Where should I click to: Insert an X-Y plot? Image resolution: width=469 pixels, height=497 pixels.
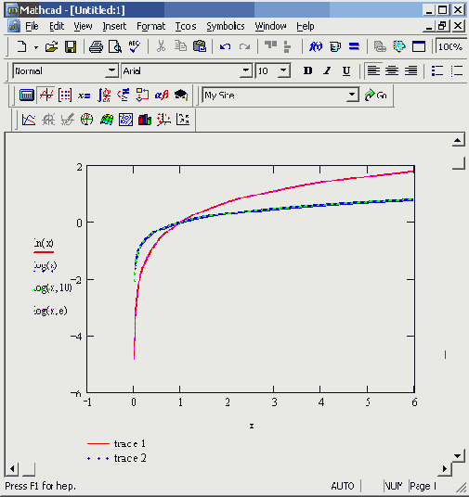click(x=29, y=120)
